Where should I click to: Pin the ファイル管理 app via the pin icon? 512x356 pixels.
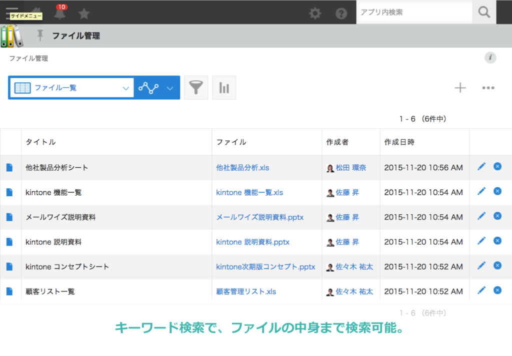(39, 35)
